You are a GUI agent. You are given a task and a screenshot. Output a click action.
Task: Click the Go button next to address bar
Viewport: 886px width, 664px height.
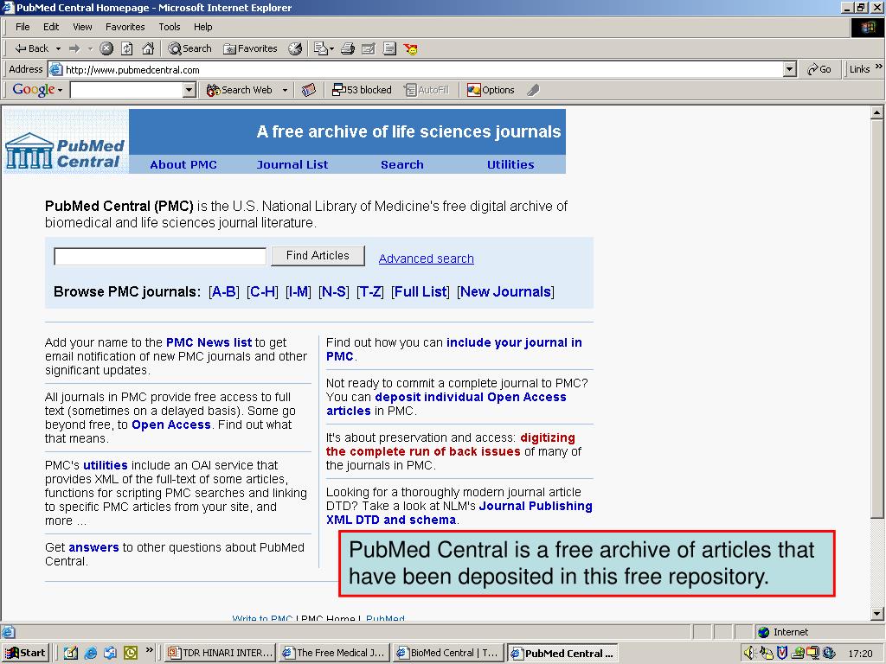[x=819, y=69]
